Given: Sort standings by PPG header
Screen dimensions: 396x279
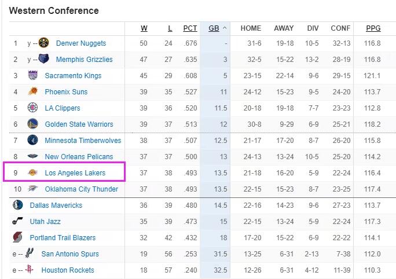Looking at the screenshot, I should tap(373, 28).
